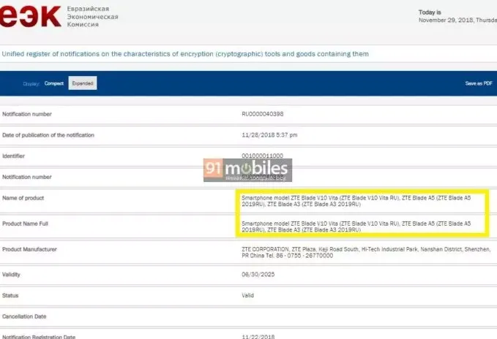Click the 'Status' row label

(10, 295)
